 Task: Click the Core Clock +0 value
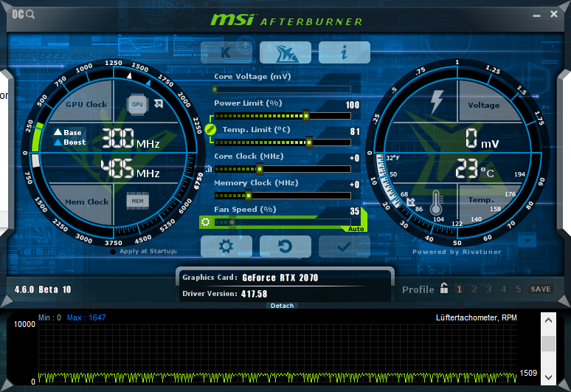tap(354, 158)
